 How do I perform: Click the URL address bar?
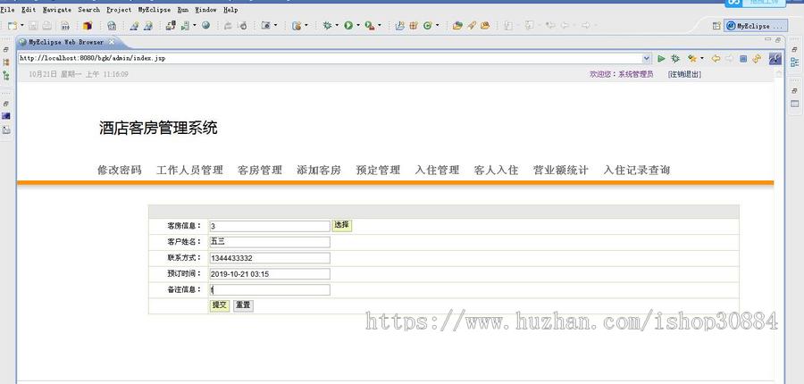tap(330, 58)
